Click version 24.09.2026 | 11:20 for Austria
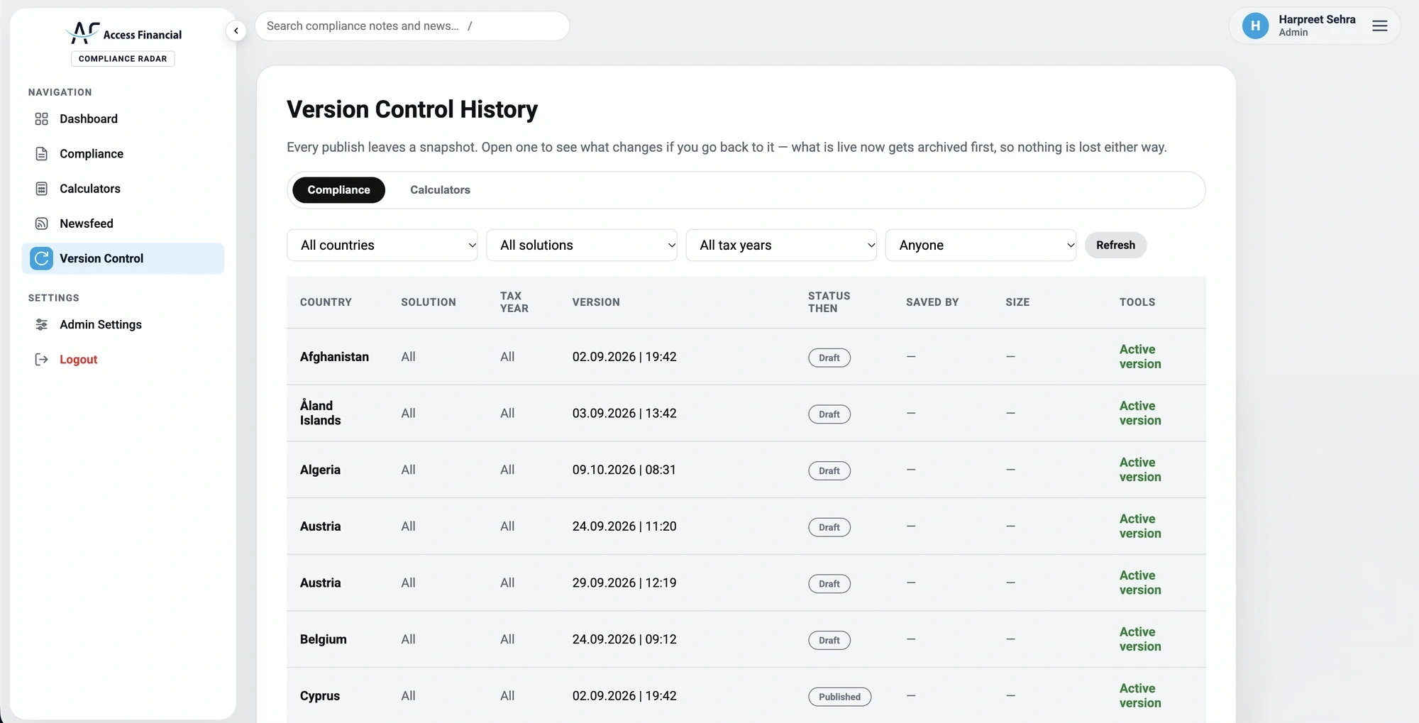This screenshot has height=723, width=1419. tap(624, 526)
